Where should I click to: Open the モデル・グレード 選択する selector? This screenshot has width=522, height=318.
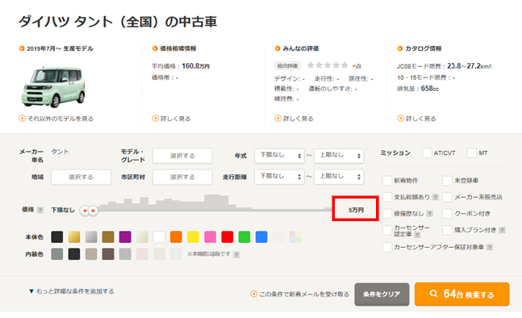[x=182, y=156]
